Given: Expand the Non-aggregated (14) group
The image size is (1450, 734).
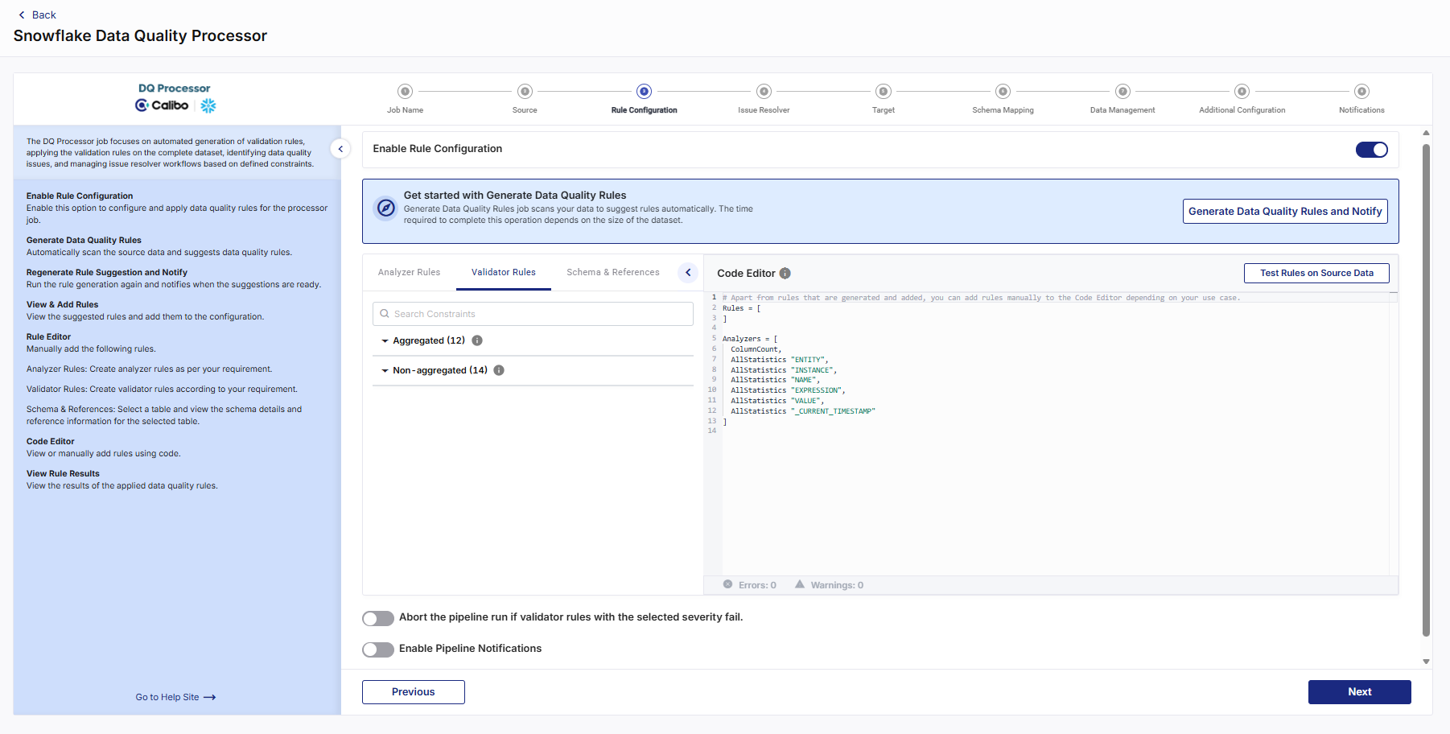Looking at the screenshot, I should click(x=385, y=371).
